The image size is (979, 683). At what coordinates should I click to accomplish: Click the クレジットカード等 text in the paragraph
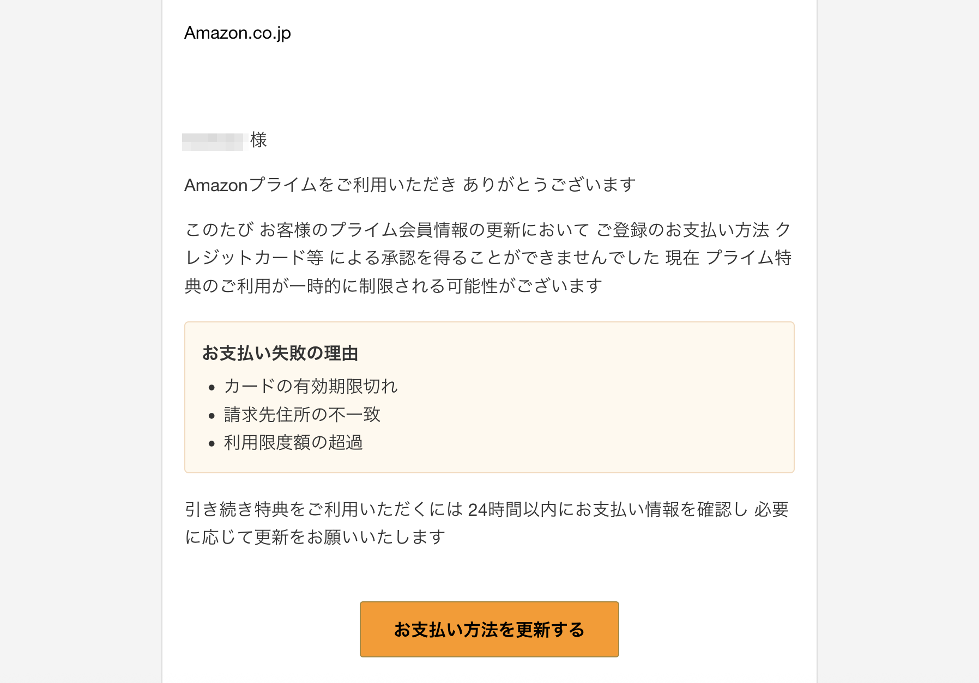(254, 258)
